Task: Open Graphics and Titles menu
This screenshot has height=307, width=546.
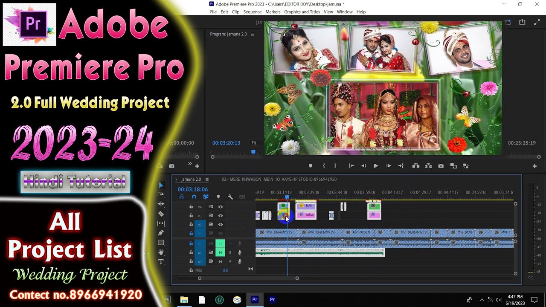Action: 302,12
